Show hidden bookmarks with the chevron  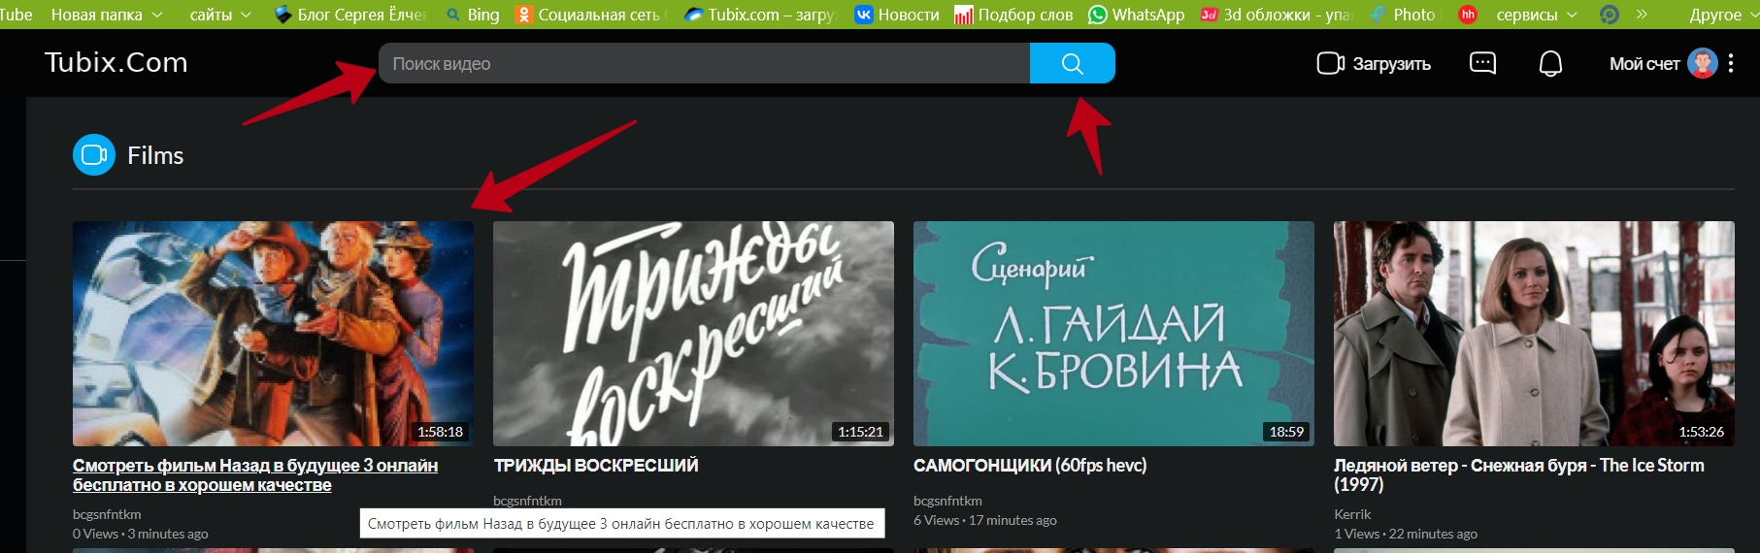coord(1642,15)
